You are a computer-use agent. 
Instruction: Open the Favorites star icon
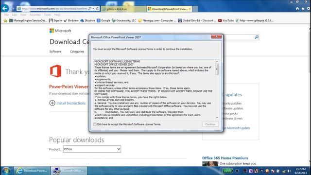tap(303, 9)
